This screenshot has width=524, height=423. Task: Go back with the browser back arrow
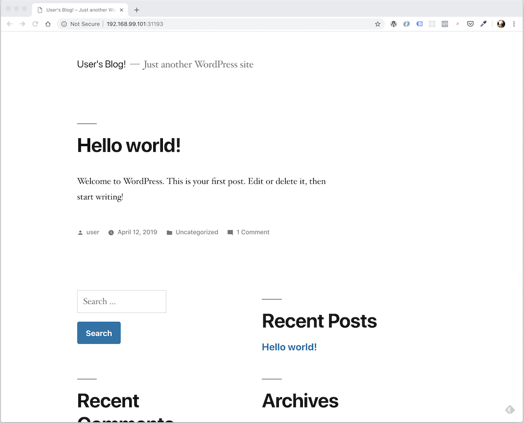(10, 24)
